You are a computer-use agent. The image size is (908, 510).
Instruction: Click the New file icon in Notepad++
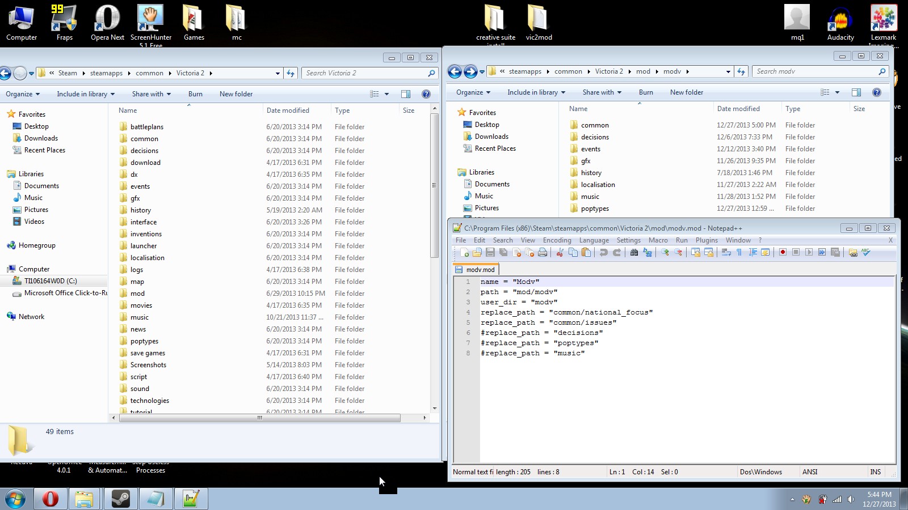pyautogui.click(x=465, y=253)
